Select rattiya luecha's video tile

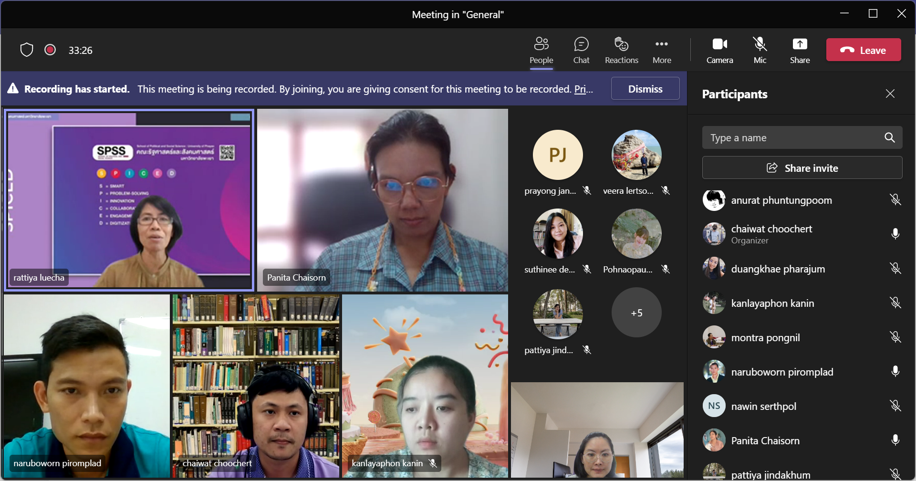129,200
